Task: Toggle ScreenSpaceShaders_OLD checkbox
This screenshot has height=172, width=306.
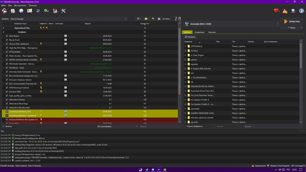Action: 7,111
